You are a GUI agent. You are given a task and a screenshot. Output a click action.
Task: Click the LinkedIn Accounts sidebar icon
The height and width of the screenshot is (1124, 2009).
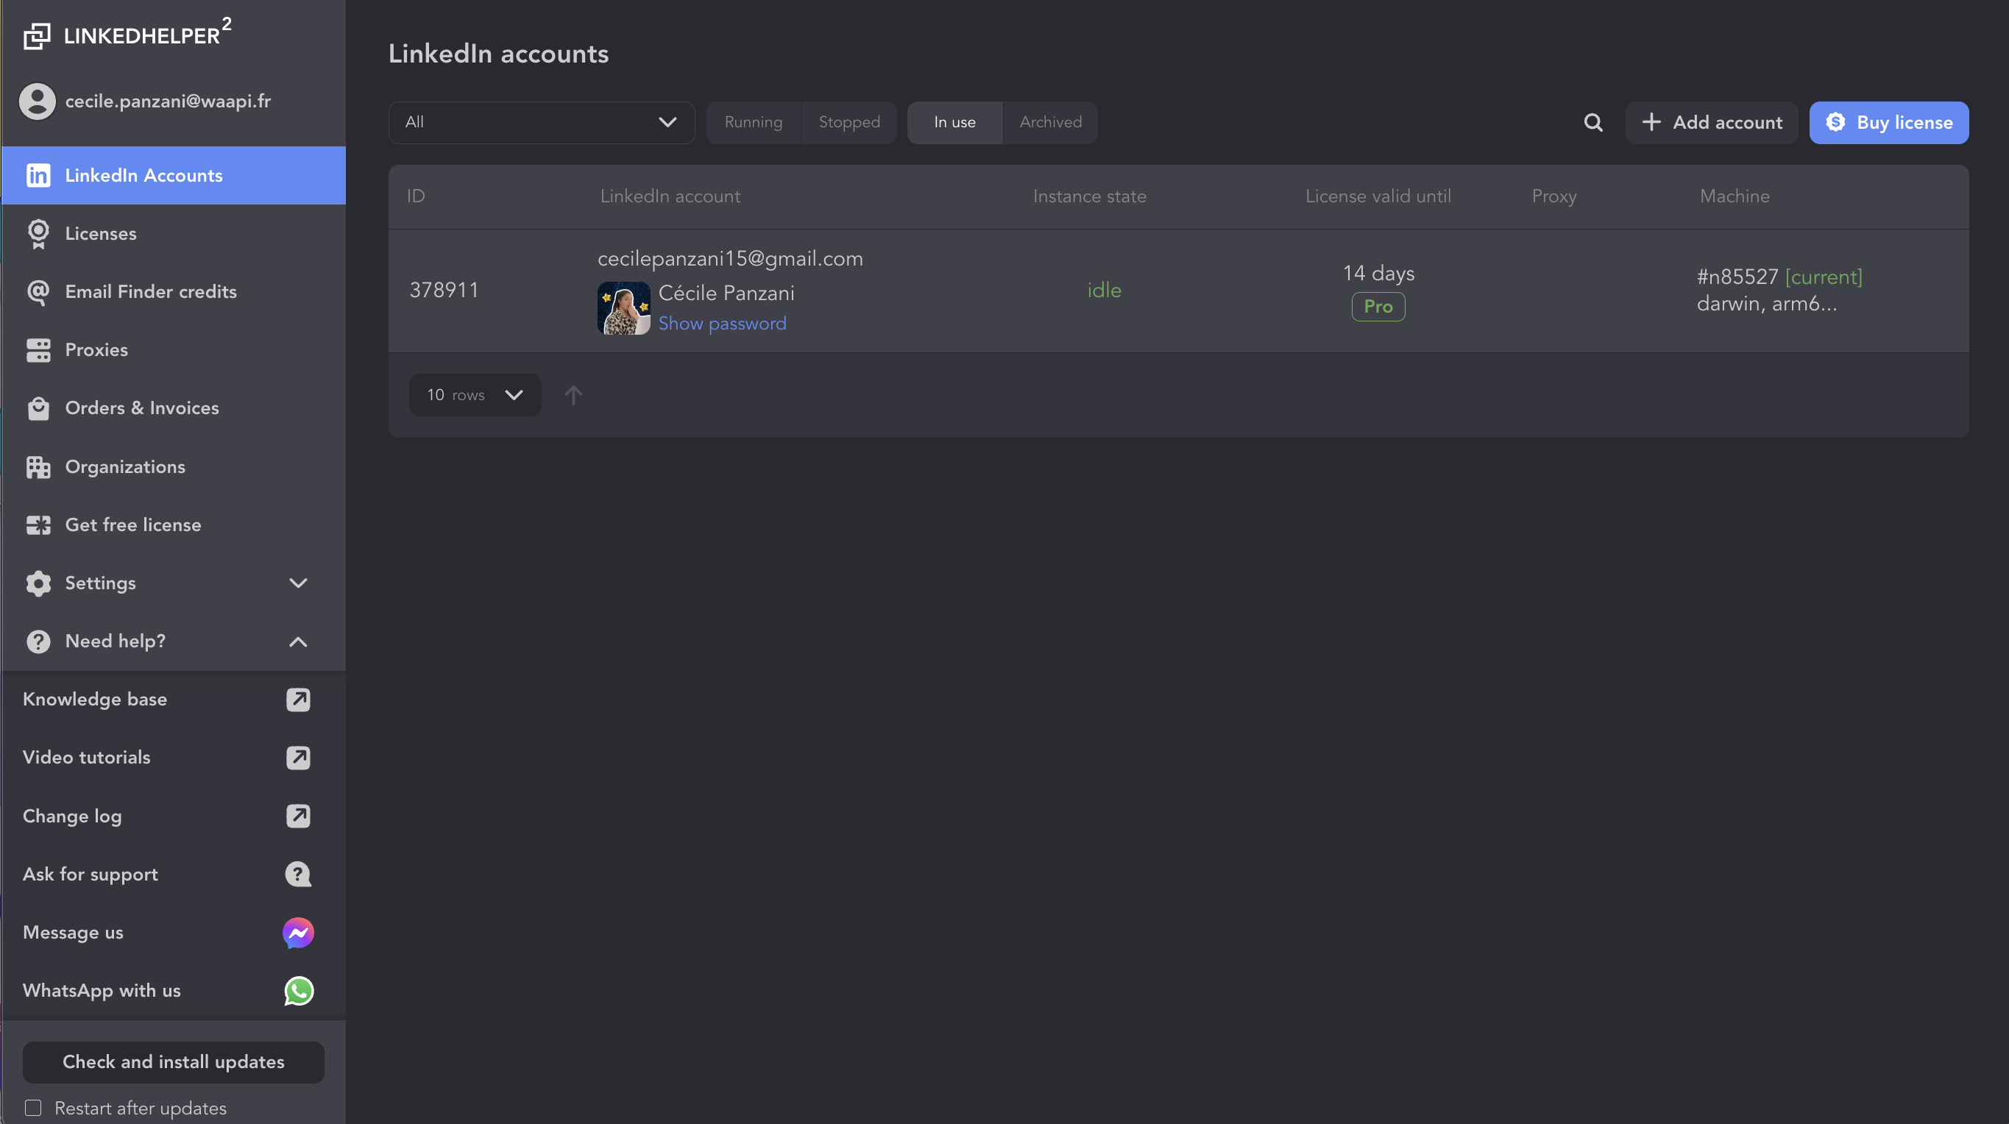38,175
